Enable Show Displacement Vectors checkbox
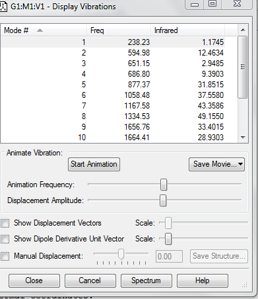 (x=5, y=223)
